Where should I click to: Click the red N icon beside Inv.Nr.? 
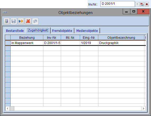coord(147,4)
